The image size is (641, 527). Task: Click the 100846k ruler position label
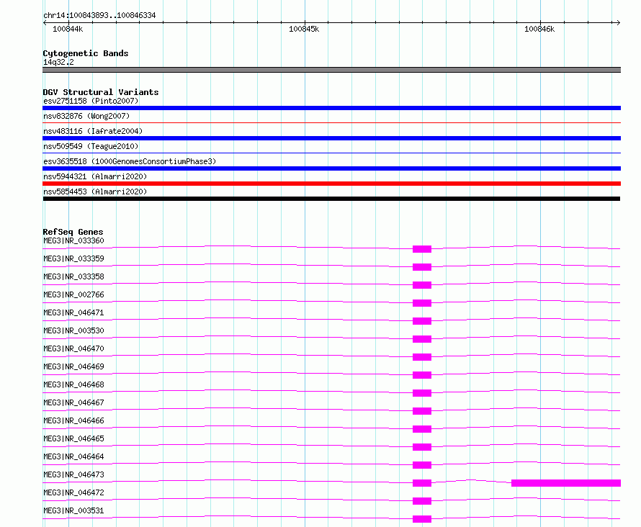pyautogui.click(x=539, y=29)
